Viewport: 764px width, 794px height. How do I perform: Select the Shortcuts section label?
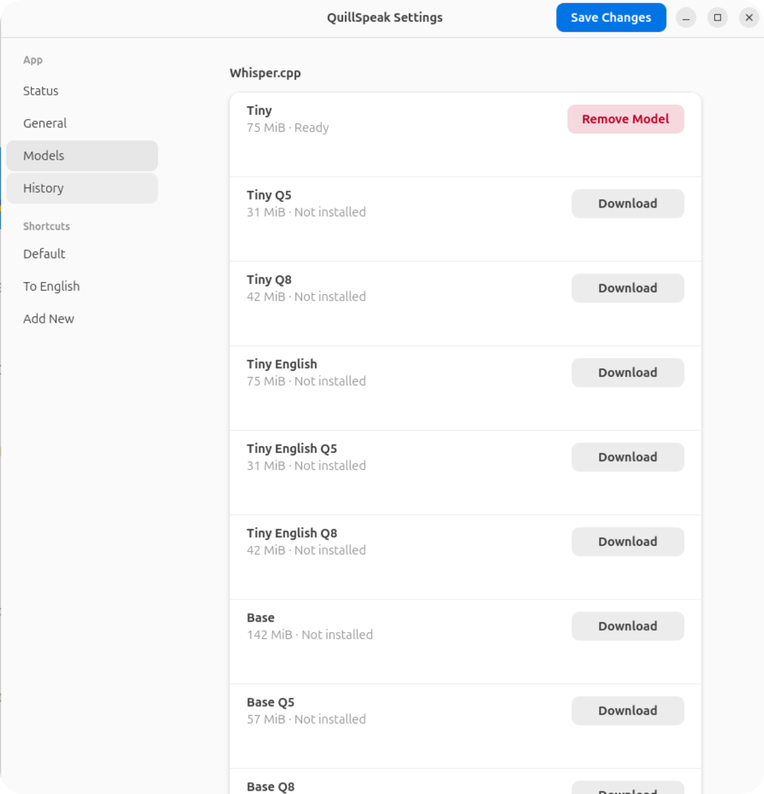pyautogui.click(x=47, y=226)
